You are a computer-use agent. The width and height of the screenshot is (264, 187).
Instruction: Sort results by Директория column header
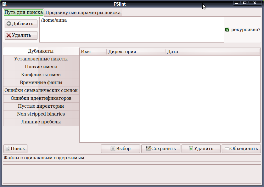point(136,52)
